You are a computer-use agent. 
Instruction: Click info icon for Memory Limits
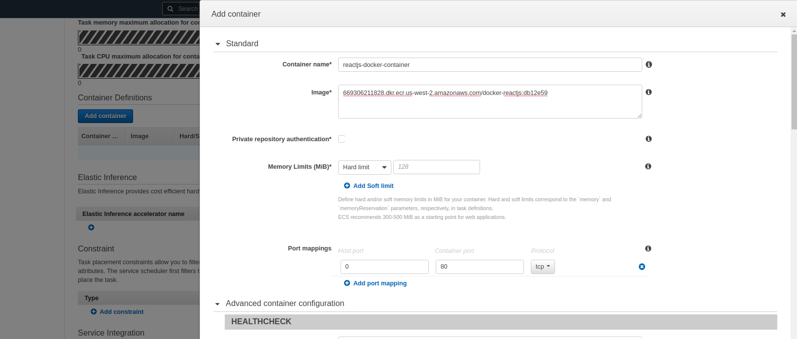[x=648, y=166]
